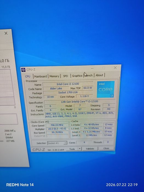Close the CPU-Z window with X
The image size is (144, 192).
coord(115,68)
